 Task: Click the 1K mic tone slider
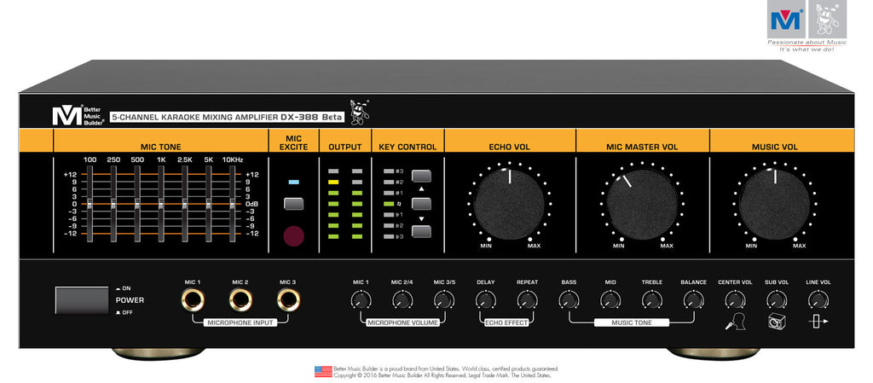(x=160, y=205)
